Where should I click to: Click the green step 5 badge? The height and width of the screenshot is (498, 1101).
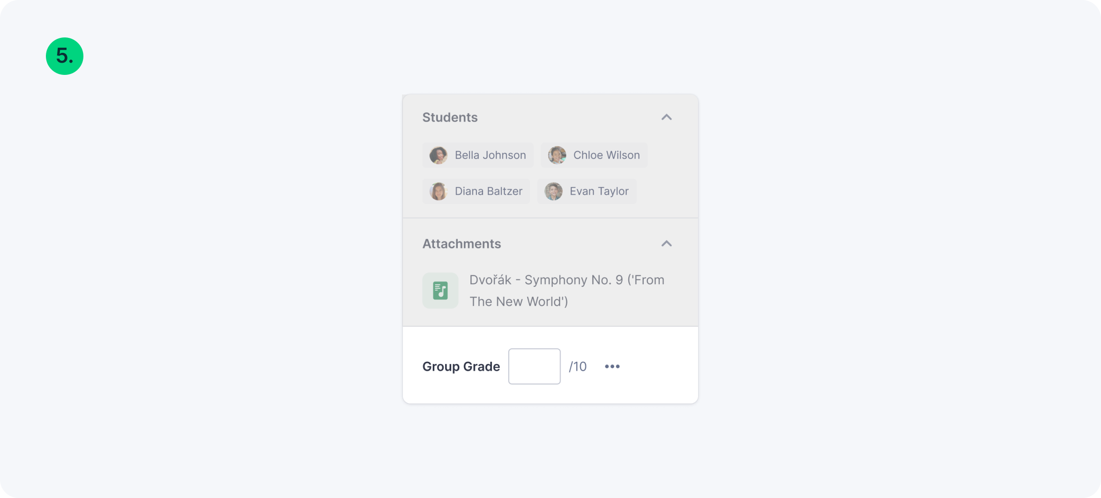point(65,56)
